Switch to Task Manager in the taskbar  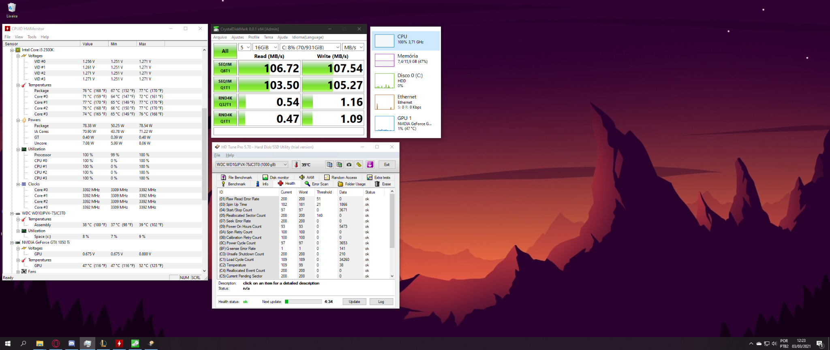[88, 344]
